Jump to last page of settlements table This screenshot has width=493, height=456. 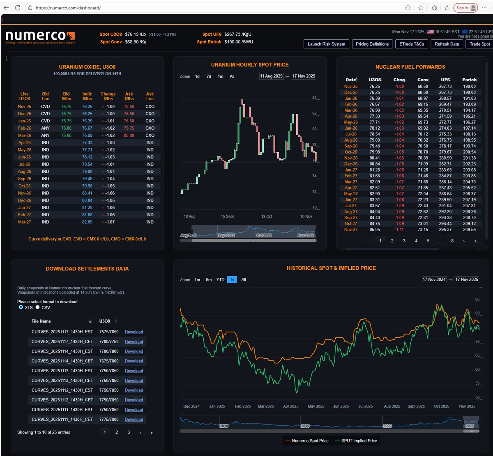(152, 432)
